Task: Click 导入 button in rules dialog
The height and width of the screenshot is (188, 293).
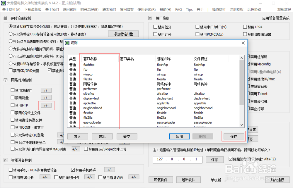Action: point(78,137)
